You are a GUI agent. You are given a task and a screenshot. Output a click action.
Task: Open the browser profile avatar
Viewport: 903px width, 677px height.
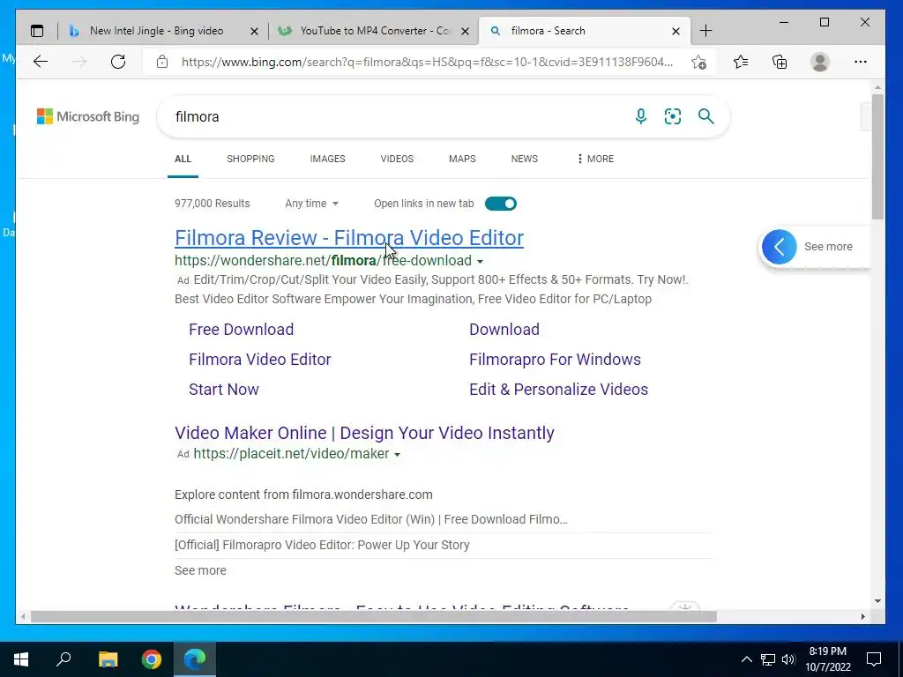coord(819,62)
